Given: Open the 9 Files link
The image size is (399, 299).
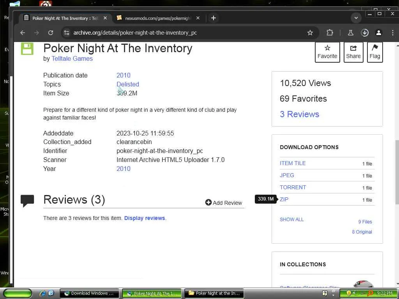Looking at the screenshot, I should pyautogui.click(x=365, y=222).
